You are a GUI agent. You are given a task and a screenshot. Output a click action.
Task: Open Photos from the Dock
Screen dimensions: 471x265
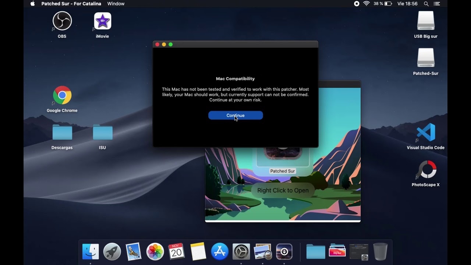coord(155,252)
